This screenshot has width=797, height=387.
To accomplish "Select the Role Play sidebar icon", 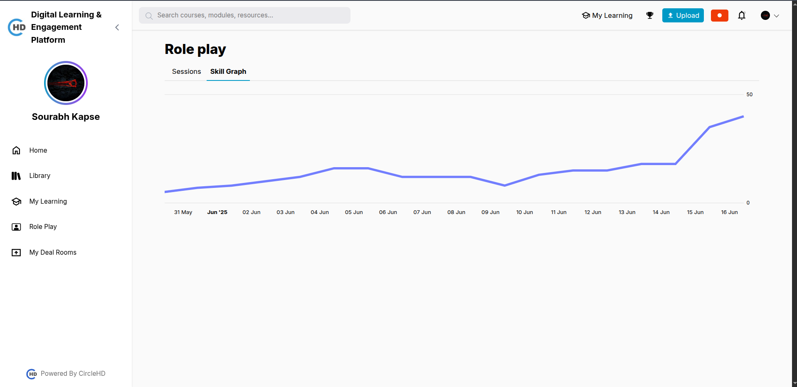I will tap(16, 227).
